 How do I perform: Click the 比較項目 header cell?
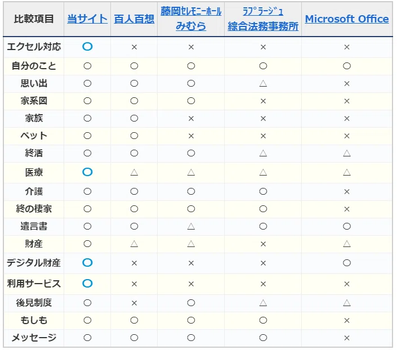point(34,19)
